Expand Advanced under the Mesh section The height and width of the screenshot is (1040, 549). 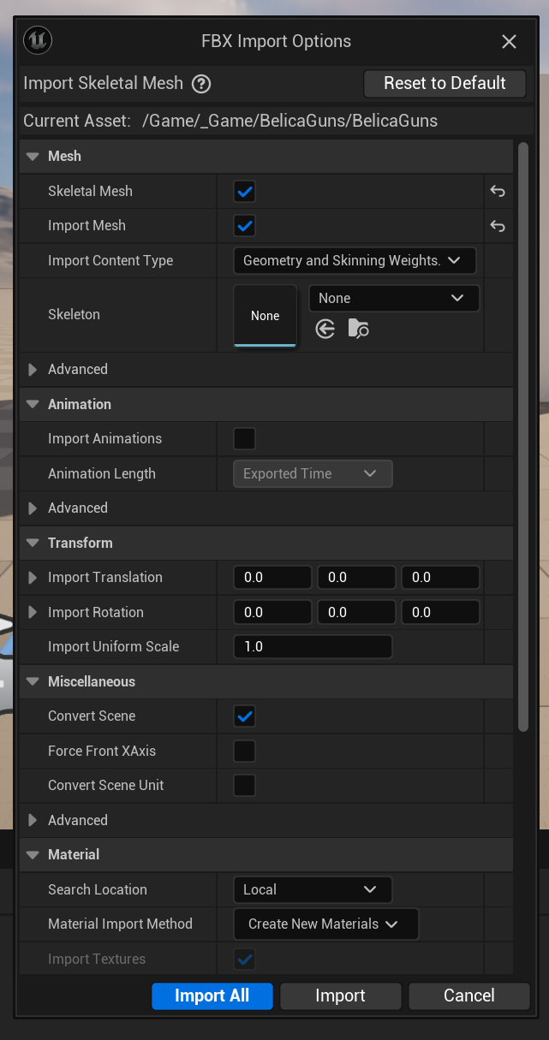33,370
